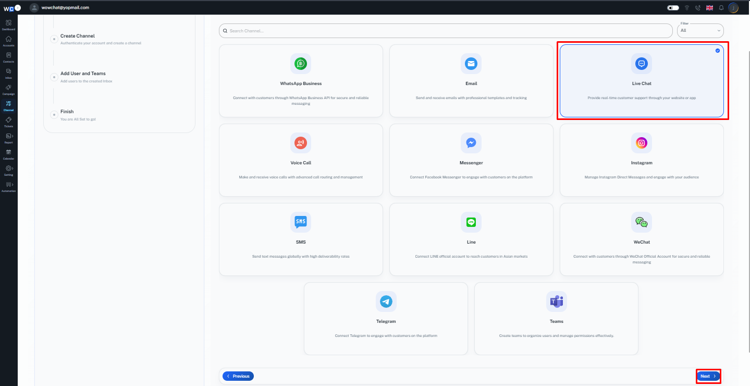
Task: Select the Voice Call channel card
Action: 301,160
